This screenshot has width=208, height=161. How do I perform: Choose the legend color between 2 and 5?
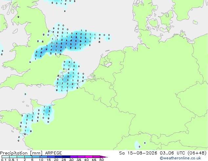[28, 157]
